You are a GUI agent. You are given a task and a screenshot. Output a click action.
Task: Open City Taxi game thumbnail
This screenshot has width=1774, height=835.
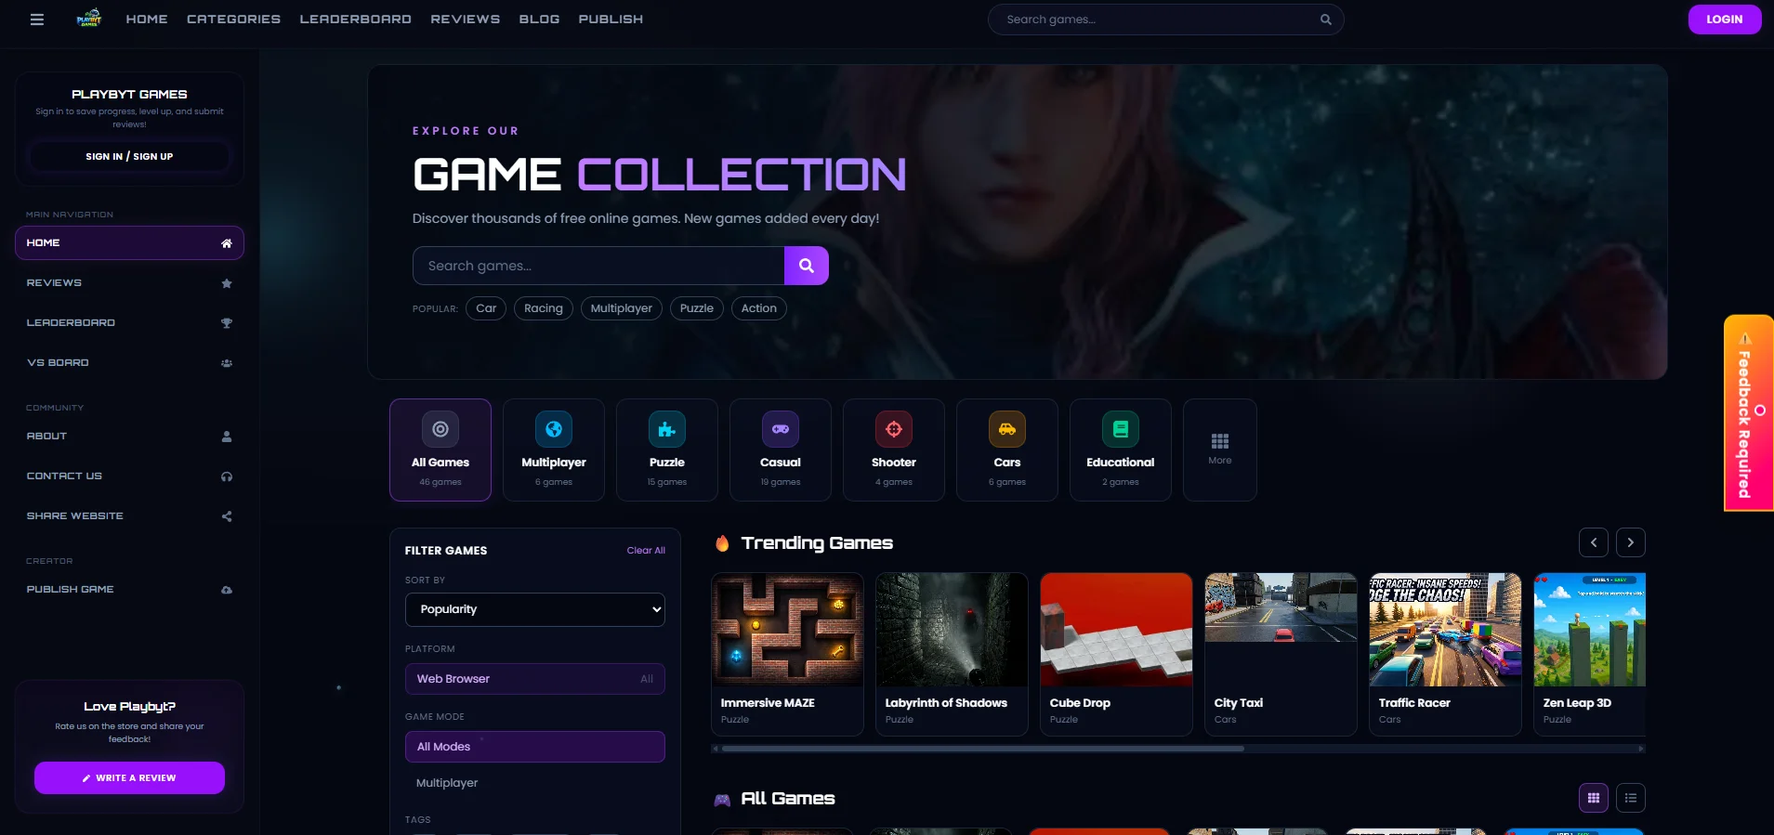(x=1281, y=630)
